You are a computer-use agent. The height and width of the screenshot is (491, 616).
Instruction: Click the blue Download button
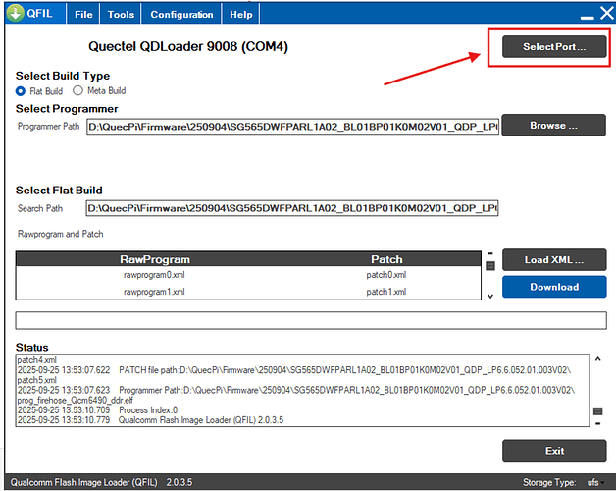(554, 287)
